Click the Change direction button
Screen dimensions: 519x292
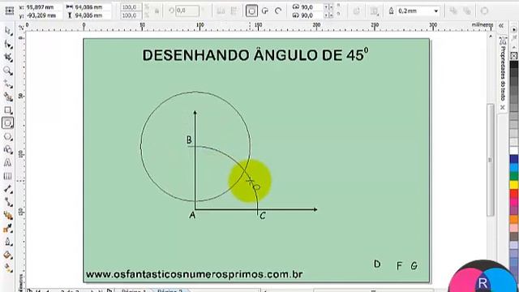[356, 11]
